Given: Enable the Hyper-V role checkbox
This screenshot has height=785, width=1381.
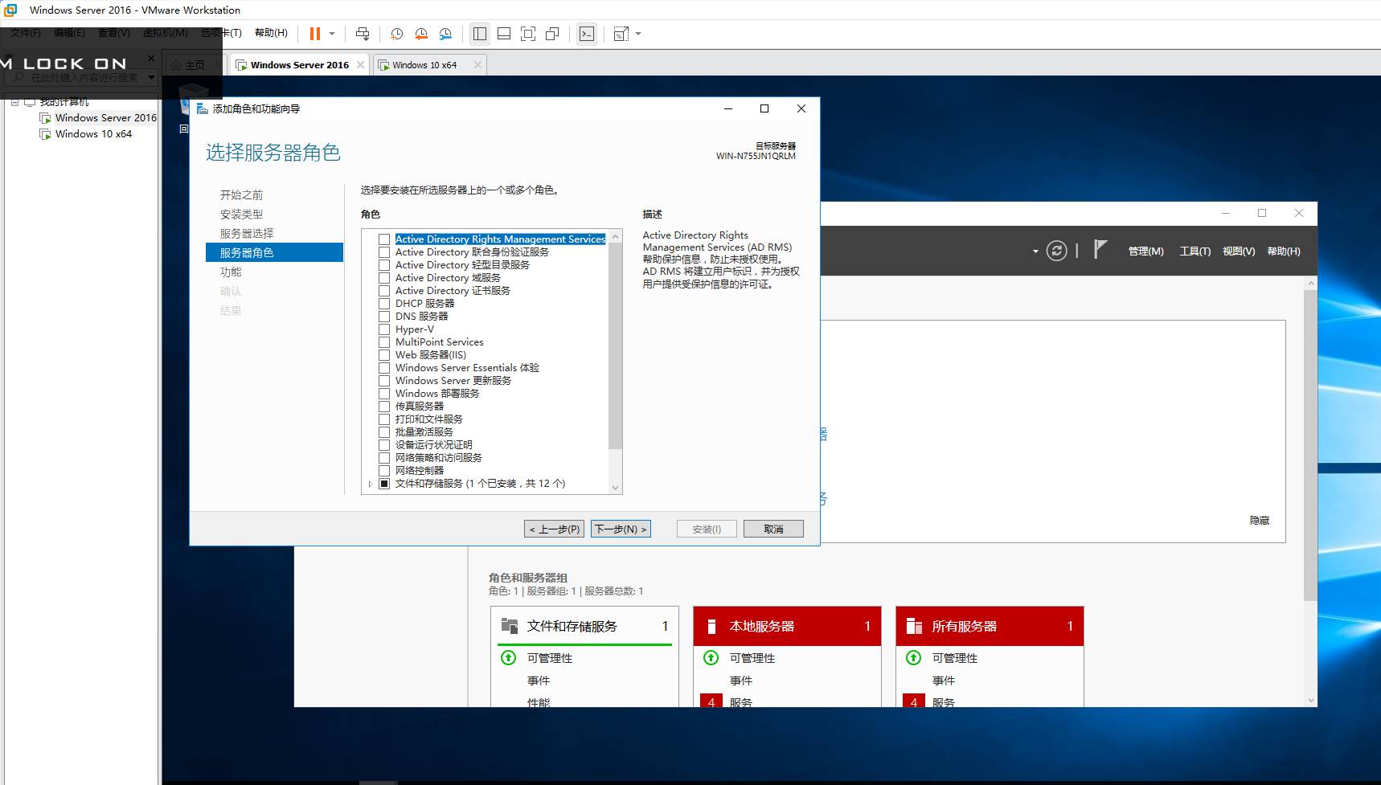Looking at the screenshot, I should pos(384,329).
